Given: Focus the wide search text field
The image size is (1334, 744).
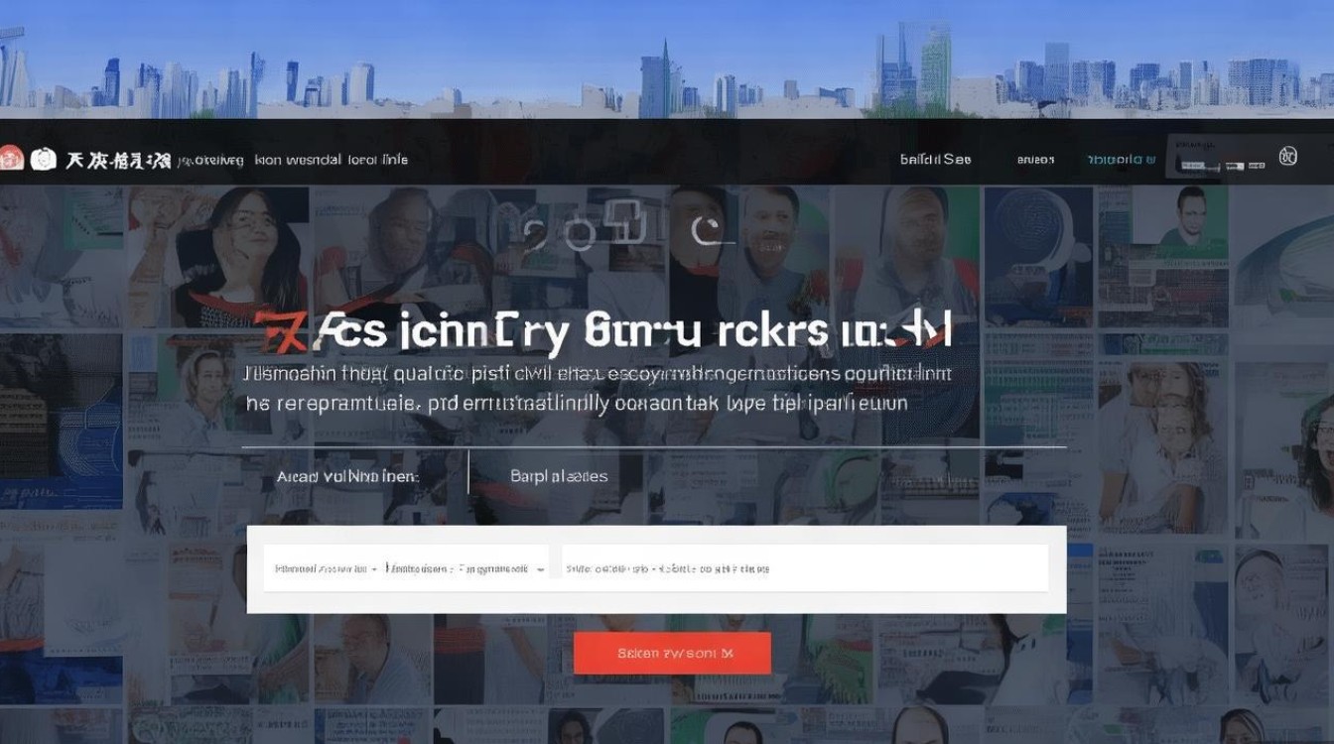Looking at the screenshot, I should pyautogui.click(x=805, y=568).
